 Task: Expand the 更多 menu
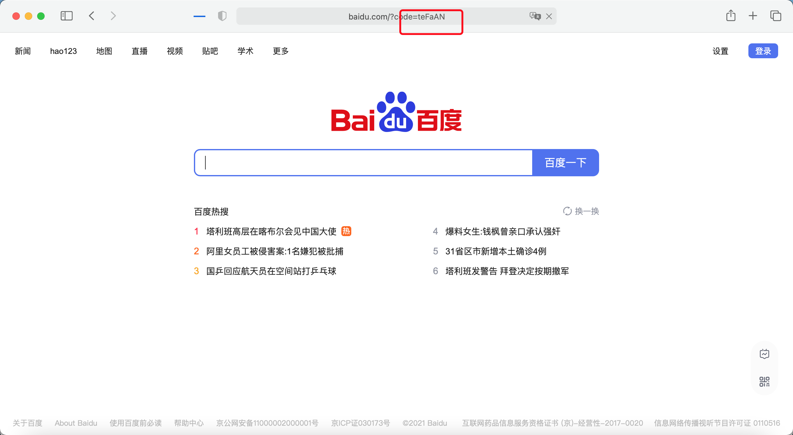pyautogui.click(x=281, y=51)
